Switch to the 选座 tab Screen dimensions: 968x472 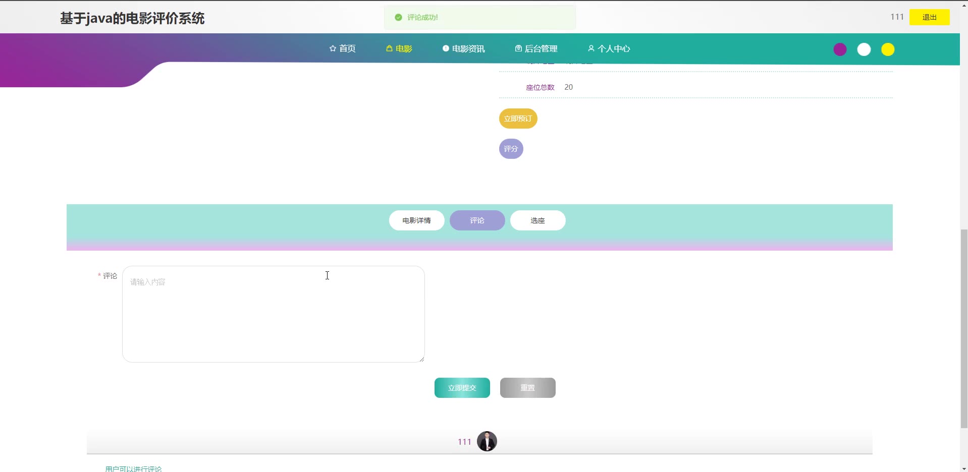point(537,220)
